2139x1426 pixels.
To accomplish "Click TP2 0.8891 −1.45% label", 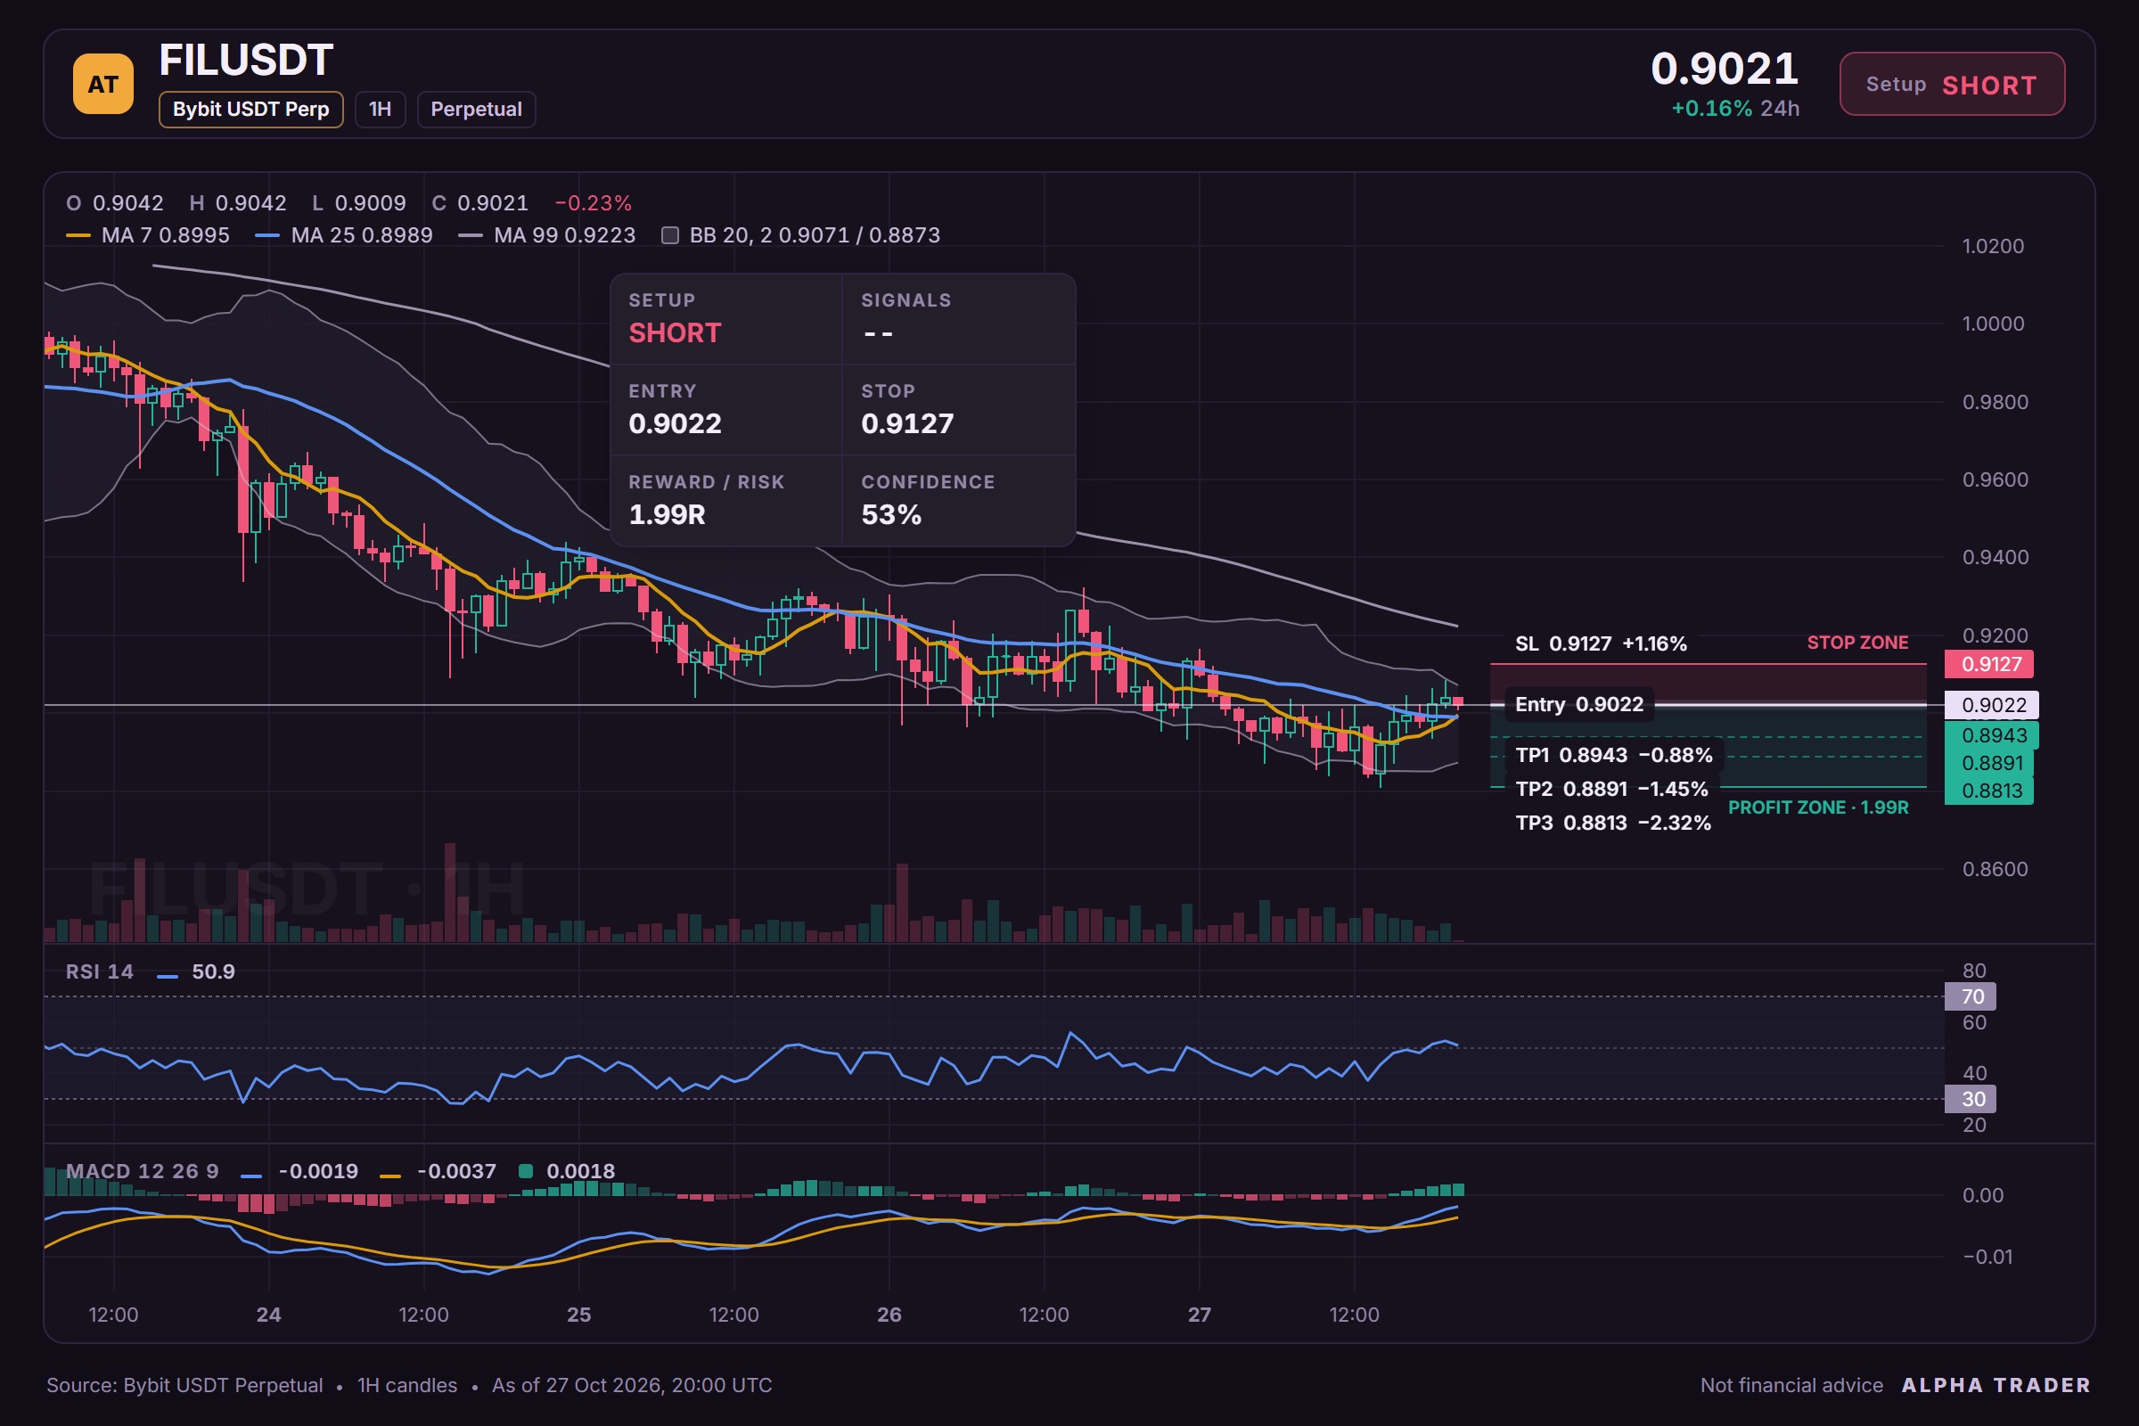I will click(1611, 789).
